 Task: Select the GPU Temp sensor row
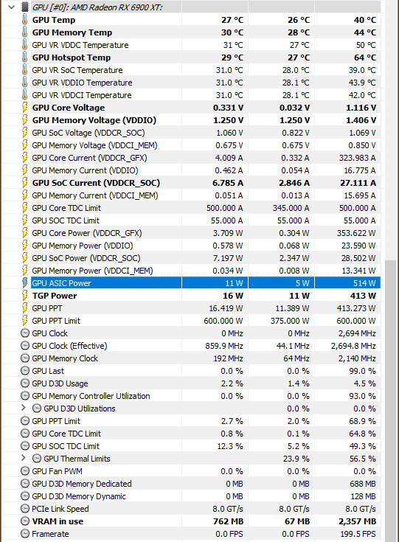click(x=192, y=20)
